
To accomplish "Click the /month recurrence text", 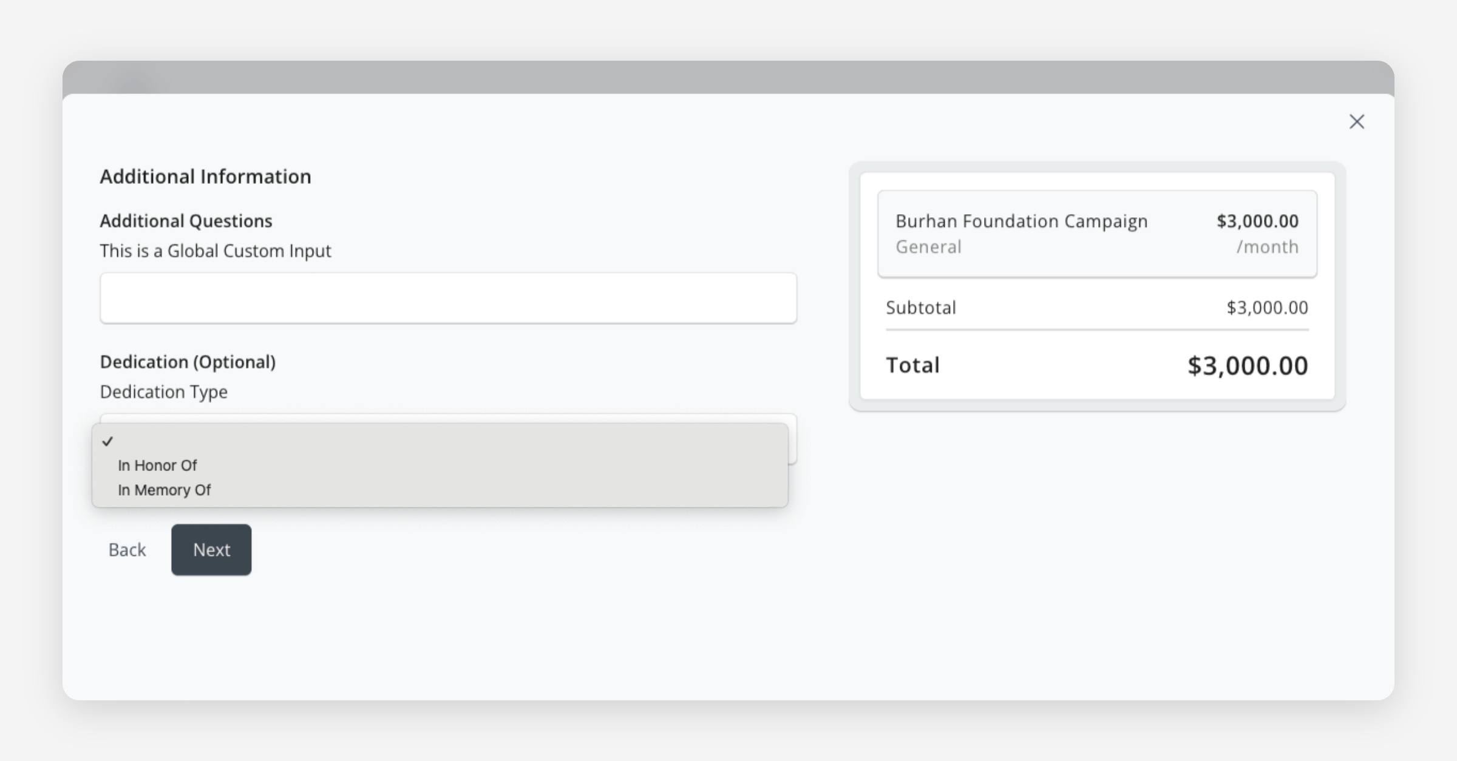I will (x=1267, y=247).
